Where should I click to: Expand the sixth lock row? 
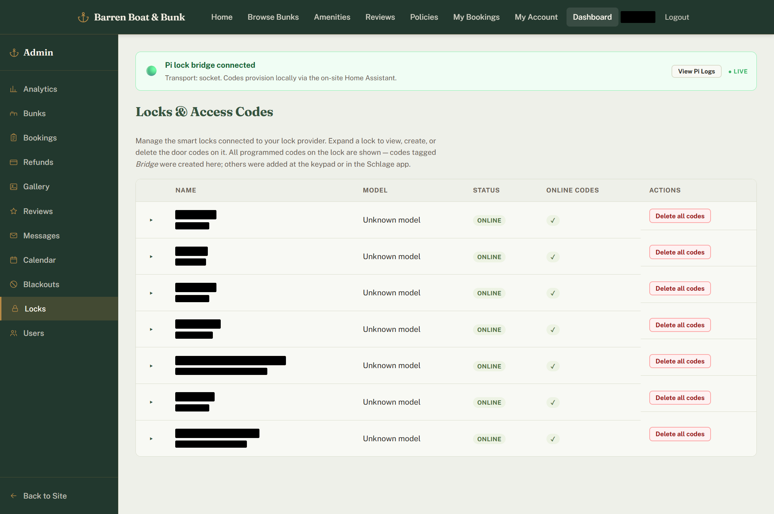pos(151,402)
